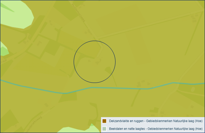Screen dimensions: 205x133
Task: Click the Beekdalen en natte laagtes legend label
Action: pyautogui.click(x=156, y=129)
